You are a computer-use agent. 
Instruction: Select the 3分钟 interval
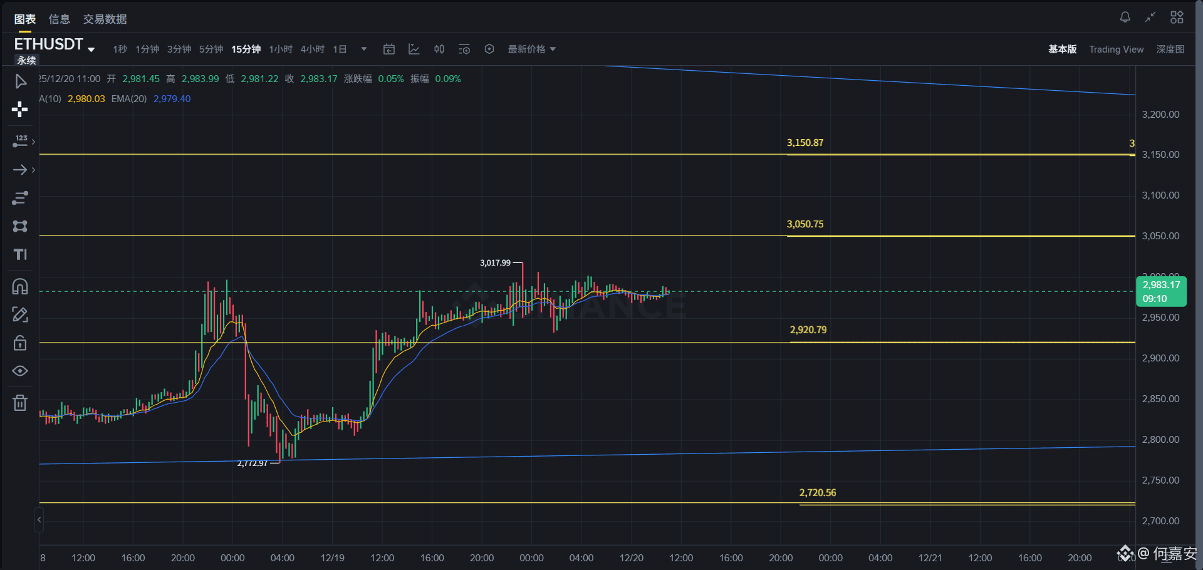[179, 49]
